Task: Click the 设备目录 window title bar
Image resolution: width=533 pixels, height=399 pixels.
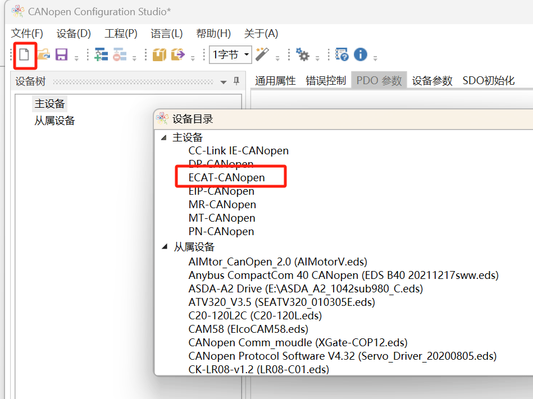Action: click(x=343, y=119)
